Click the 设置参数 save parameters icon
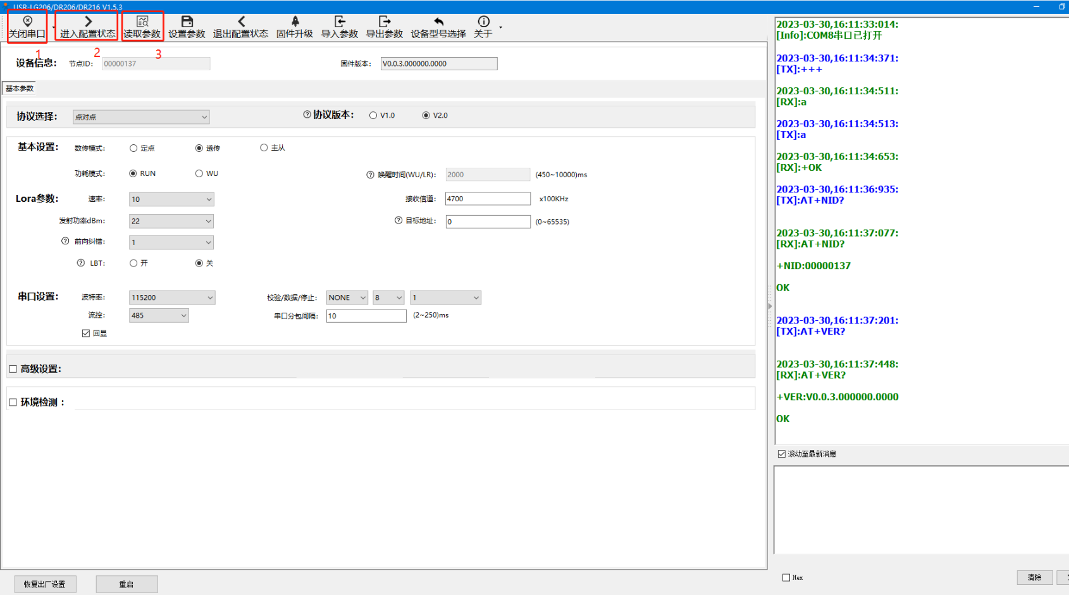 (x=187, y=27)
